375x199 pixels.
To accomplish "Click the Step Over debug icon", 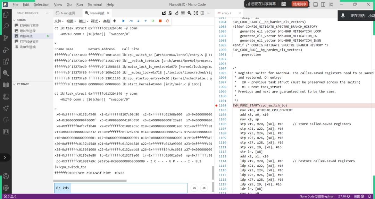I will pos(131,21).
